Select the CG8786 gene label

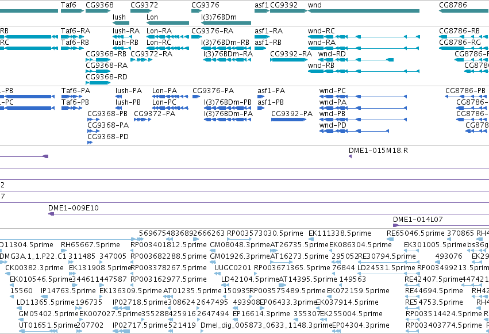tap(453, 5)
